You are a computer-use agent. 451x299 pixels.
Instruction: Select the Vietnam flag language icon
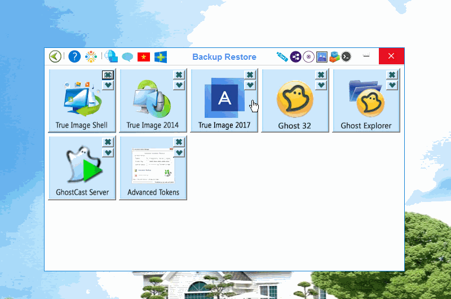tap(144, 56)
